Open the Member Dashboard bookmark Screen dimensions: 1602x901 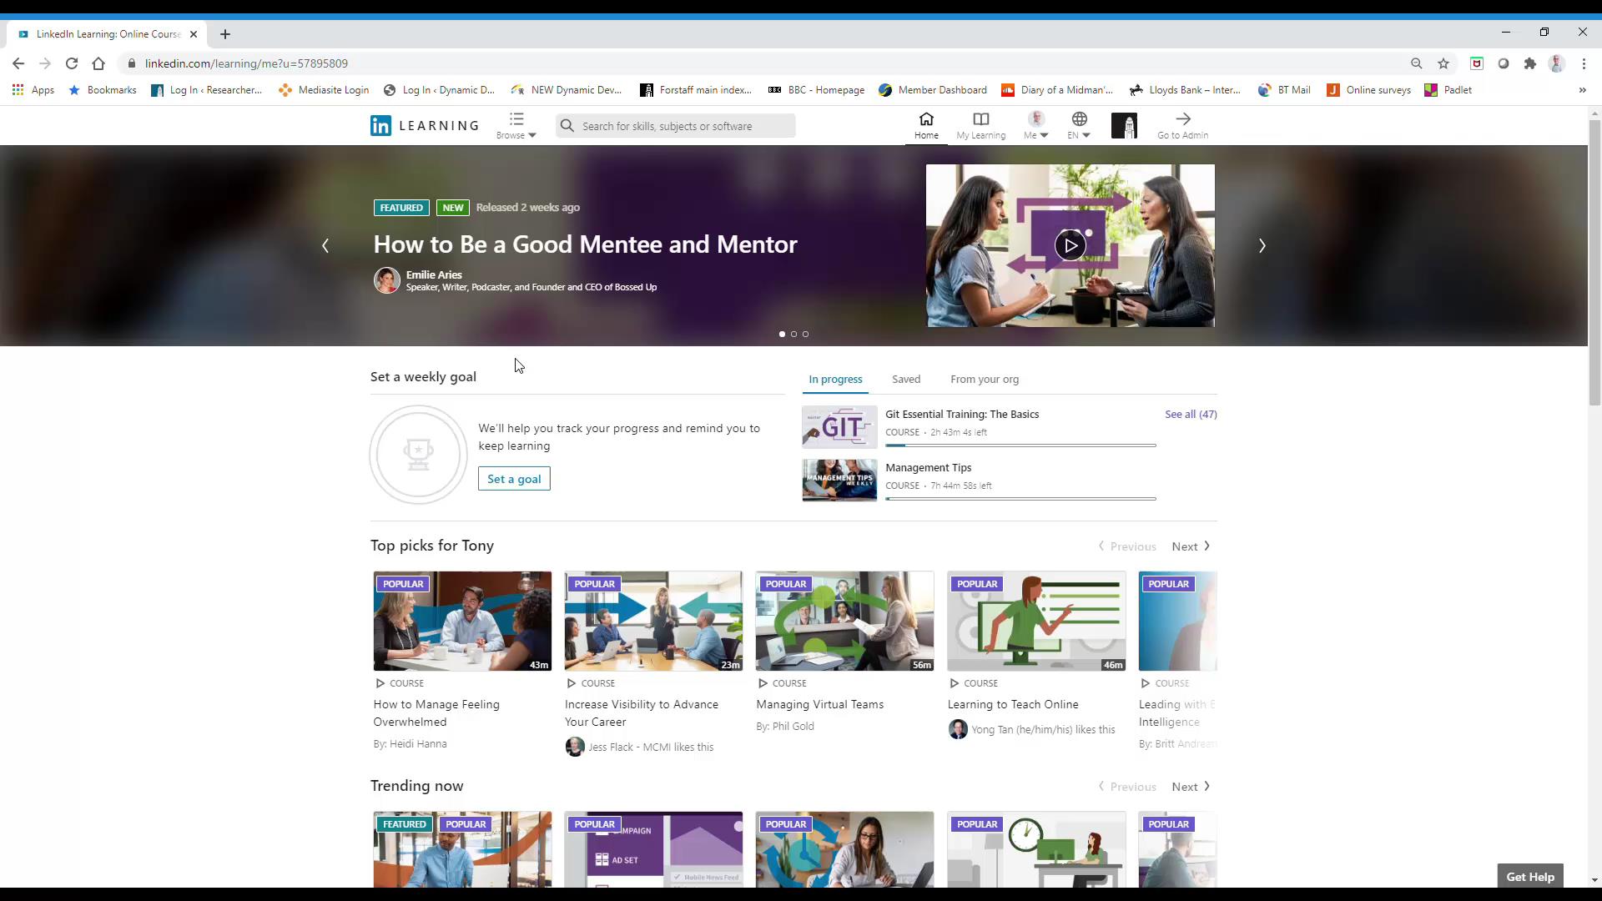coord(933,90)
